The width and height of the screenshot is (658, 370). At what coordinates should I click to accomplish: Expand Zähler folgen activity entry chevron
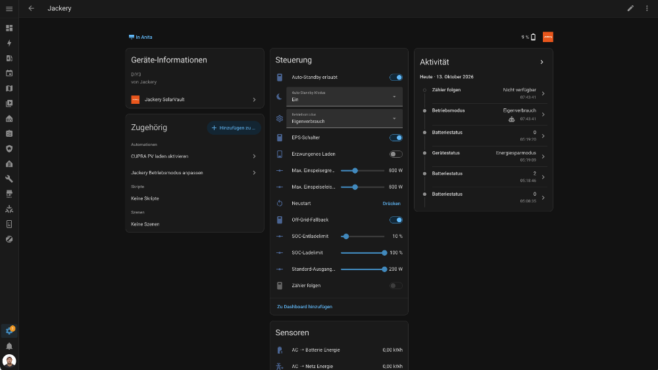(x=543, y=93)
